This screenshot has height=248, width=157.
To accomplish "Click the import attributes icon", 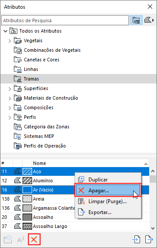I will tap(137, 239).
